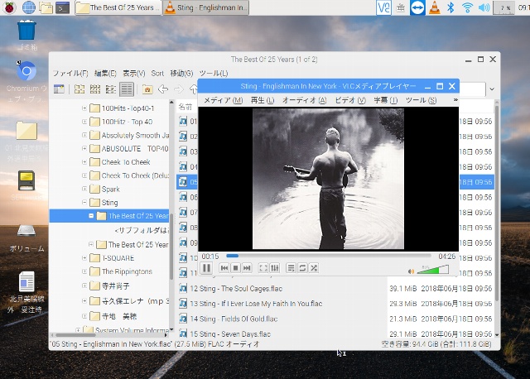The height and width of the screenshot is (379, 530).
Task: Mute audio with VLC speaker icon
Action: coord(411,271)
